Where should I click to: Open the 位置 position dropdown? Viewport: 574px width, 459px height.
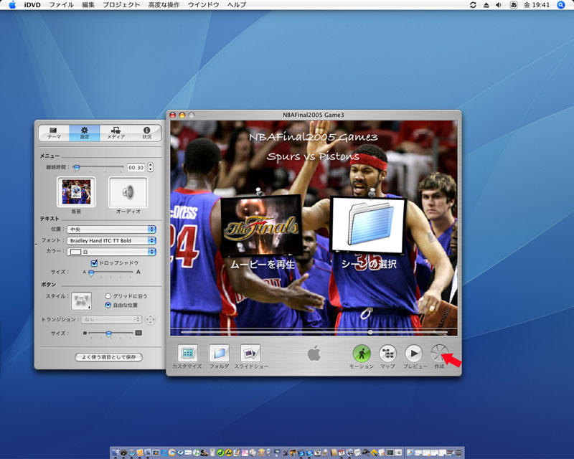click(x=111, y=229)
